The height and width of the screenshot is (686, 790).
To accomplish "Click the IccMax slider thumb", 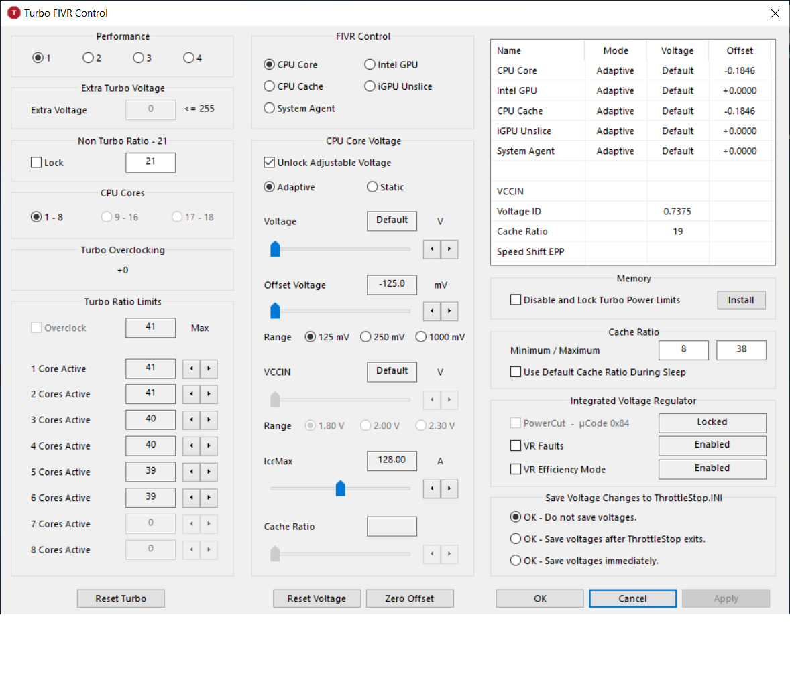I will [341, 488].
